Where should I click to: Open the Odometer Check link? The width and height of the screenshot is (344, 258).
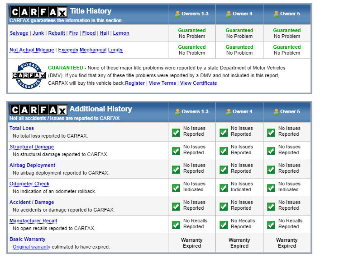(29, 184)
